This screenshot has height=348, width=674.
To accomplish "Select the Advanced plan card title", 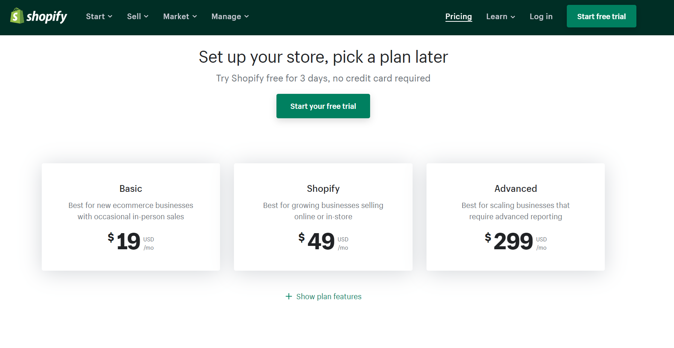I will click(516, 188).
